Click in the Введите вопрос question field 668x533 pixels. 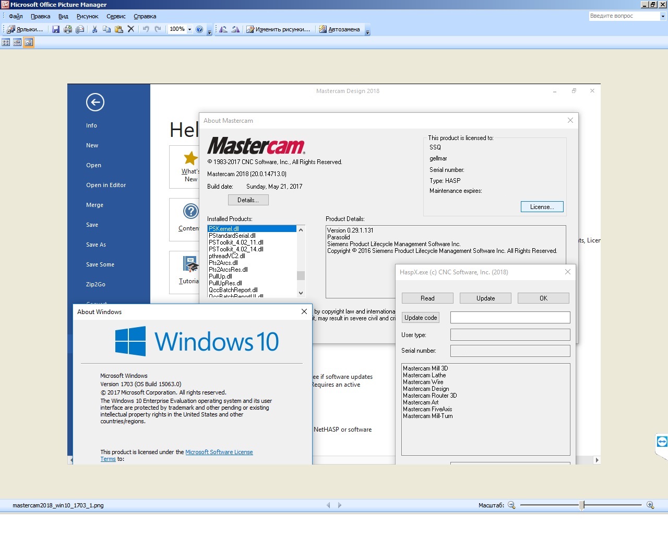pos(624,16)
